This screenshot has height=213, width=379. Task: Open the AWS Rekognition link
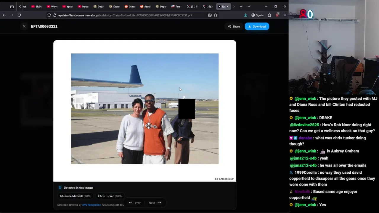tap(91, 205)
